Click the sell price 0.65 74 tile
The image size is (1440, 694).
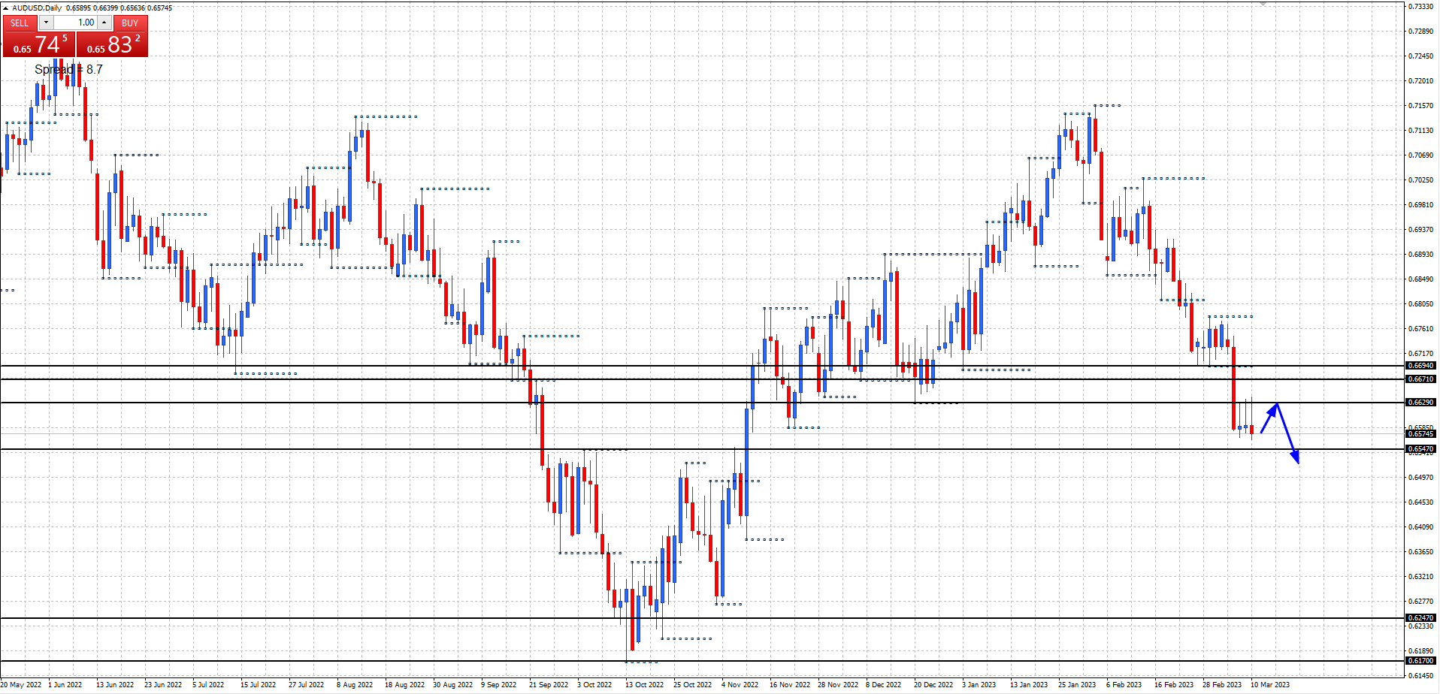39,44
